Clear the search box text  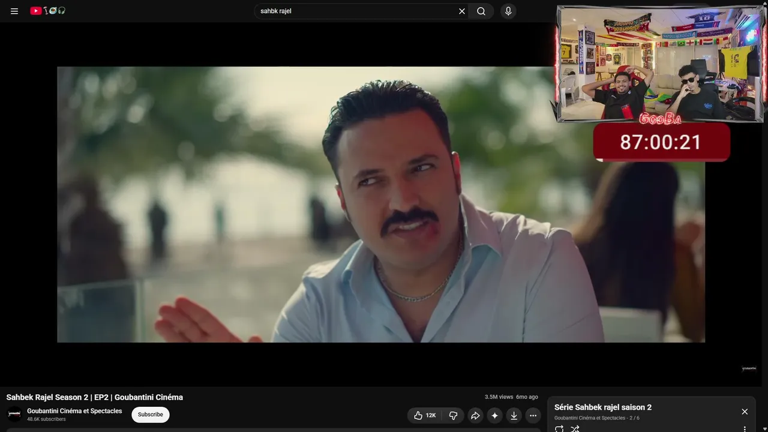[462, 11]
